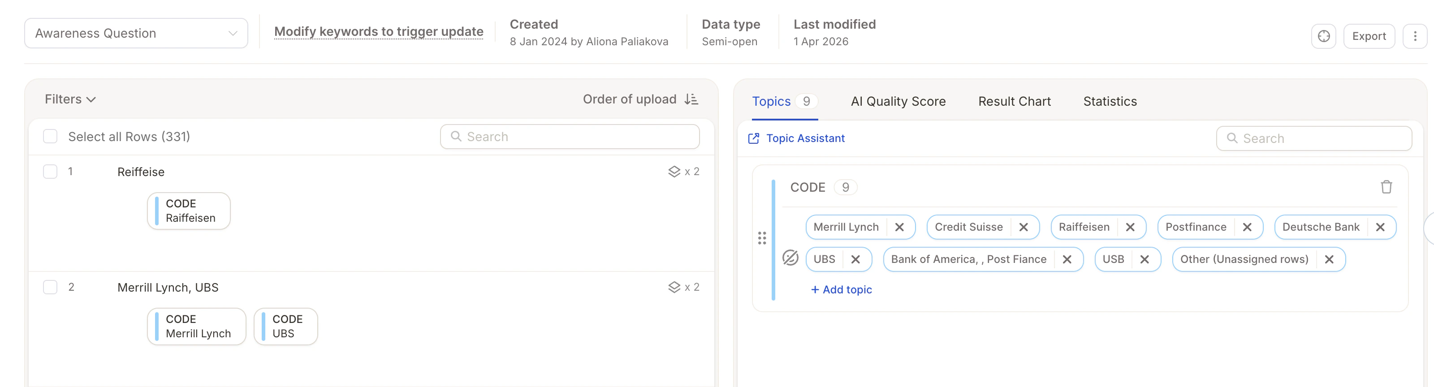Check the Select all Rows checkbox

50,136
